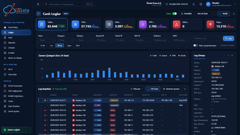Click the Sistem stat card gear icon
Viewport: 240px width, 135px height.
pyautogui.click(x=109, y=24)
